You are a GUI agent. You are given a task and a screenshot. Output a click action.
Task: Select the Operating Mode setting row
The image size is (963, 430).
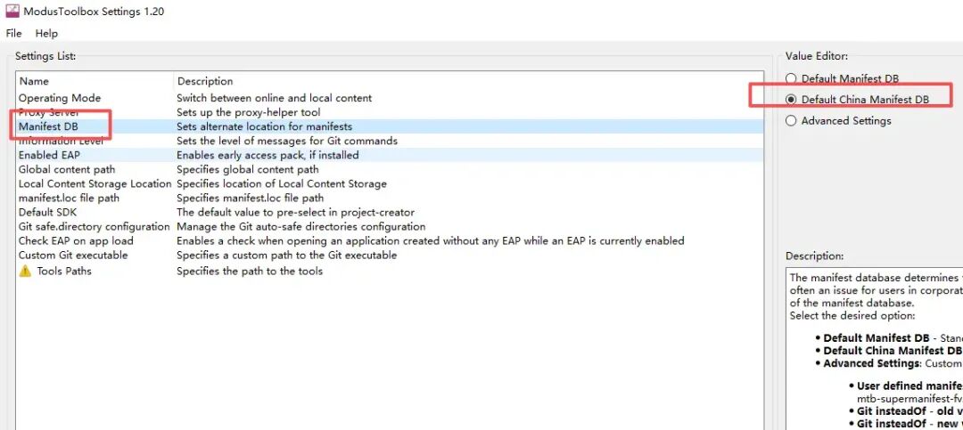click(x=390, y=98)
